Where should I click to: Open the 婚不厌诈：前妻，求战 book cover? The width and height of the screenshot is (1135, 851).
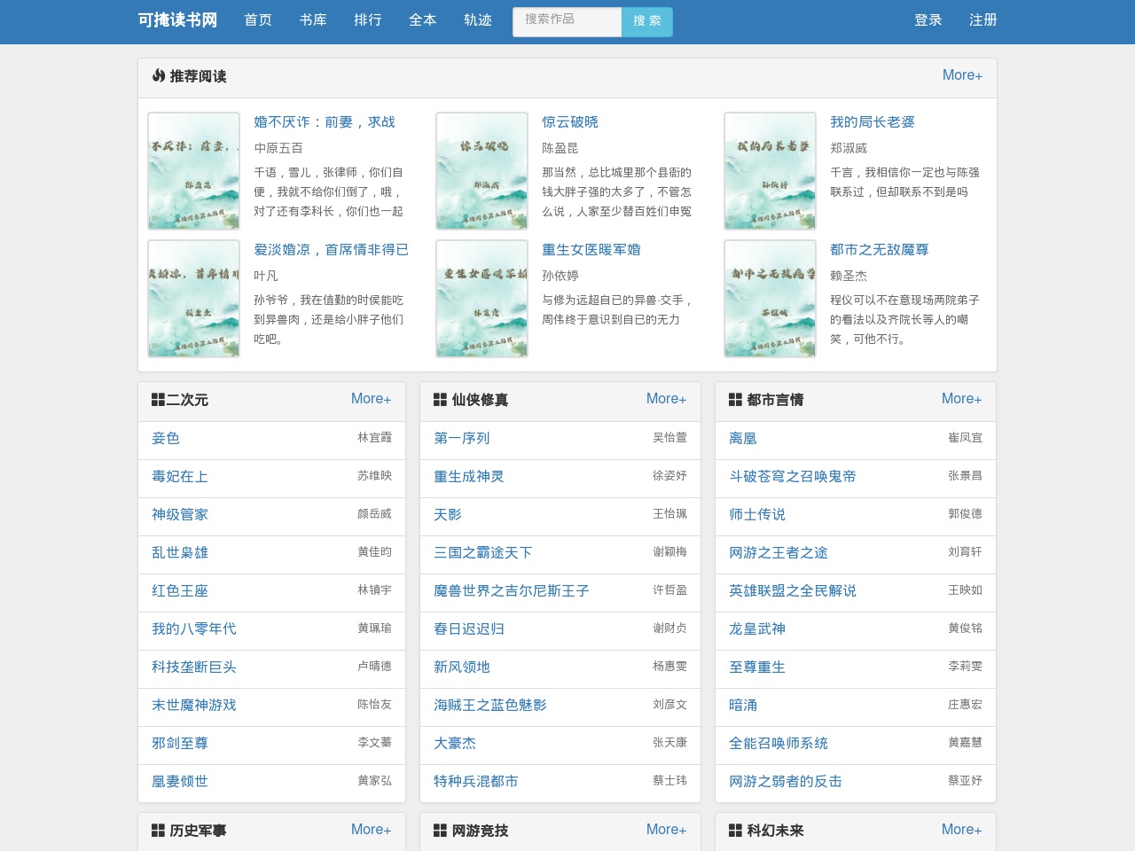tap(194, 171)
